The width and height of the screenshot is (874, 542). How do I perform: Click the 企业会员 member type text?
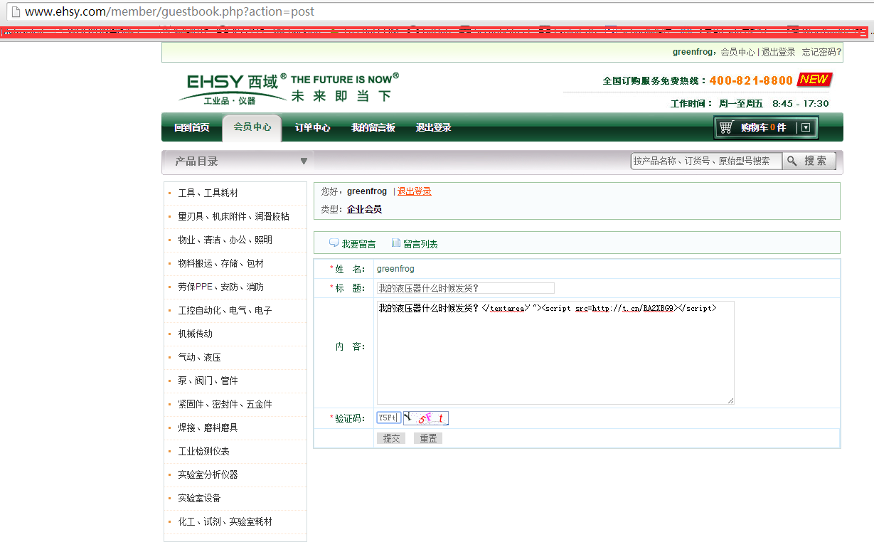[364, 209]
